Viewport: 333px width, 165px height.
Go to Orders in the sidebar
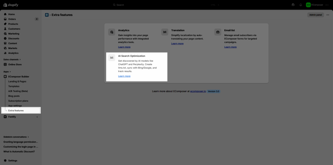[x=12, y=19]
